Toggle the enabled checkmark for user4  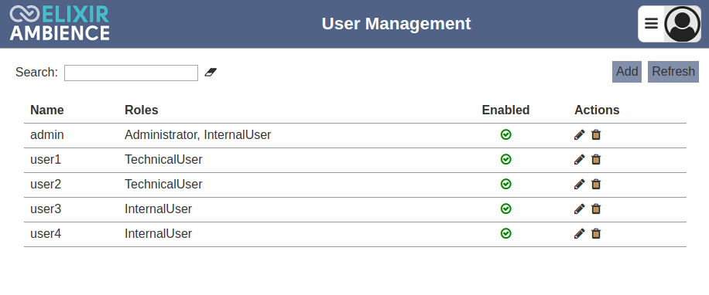pyautogui.click(x=506, y=234)
